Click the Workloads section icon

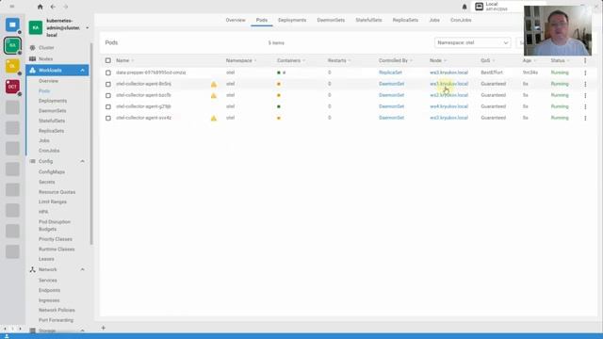(x=32, y=70)
